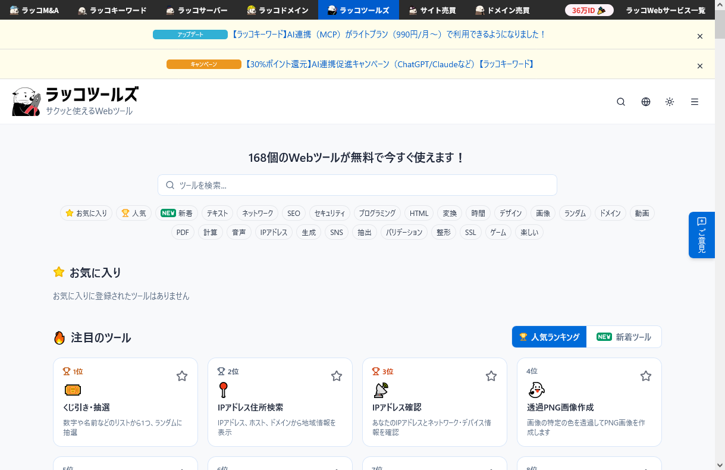Viewport: 725px width, 470px height.
Task: Filter by IPアドレス tag
Action: coord(274,232)
